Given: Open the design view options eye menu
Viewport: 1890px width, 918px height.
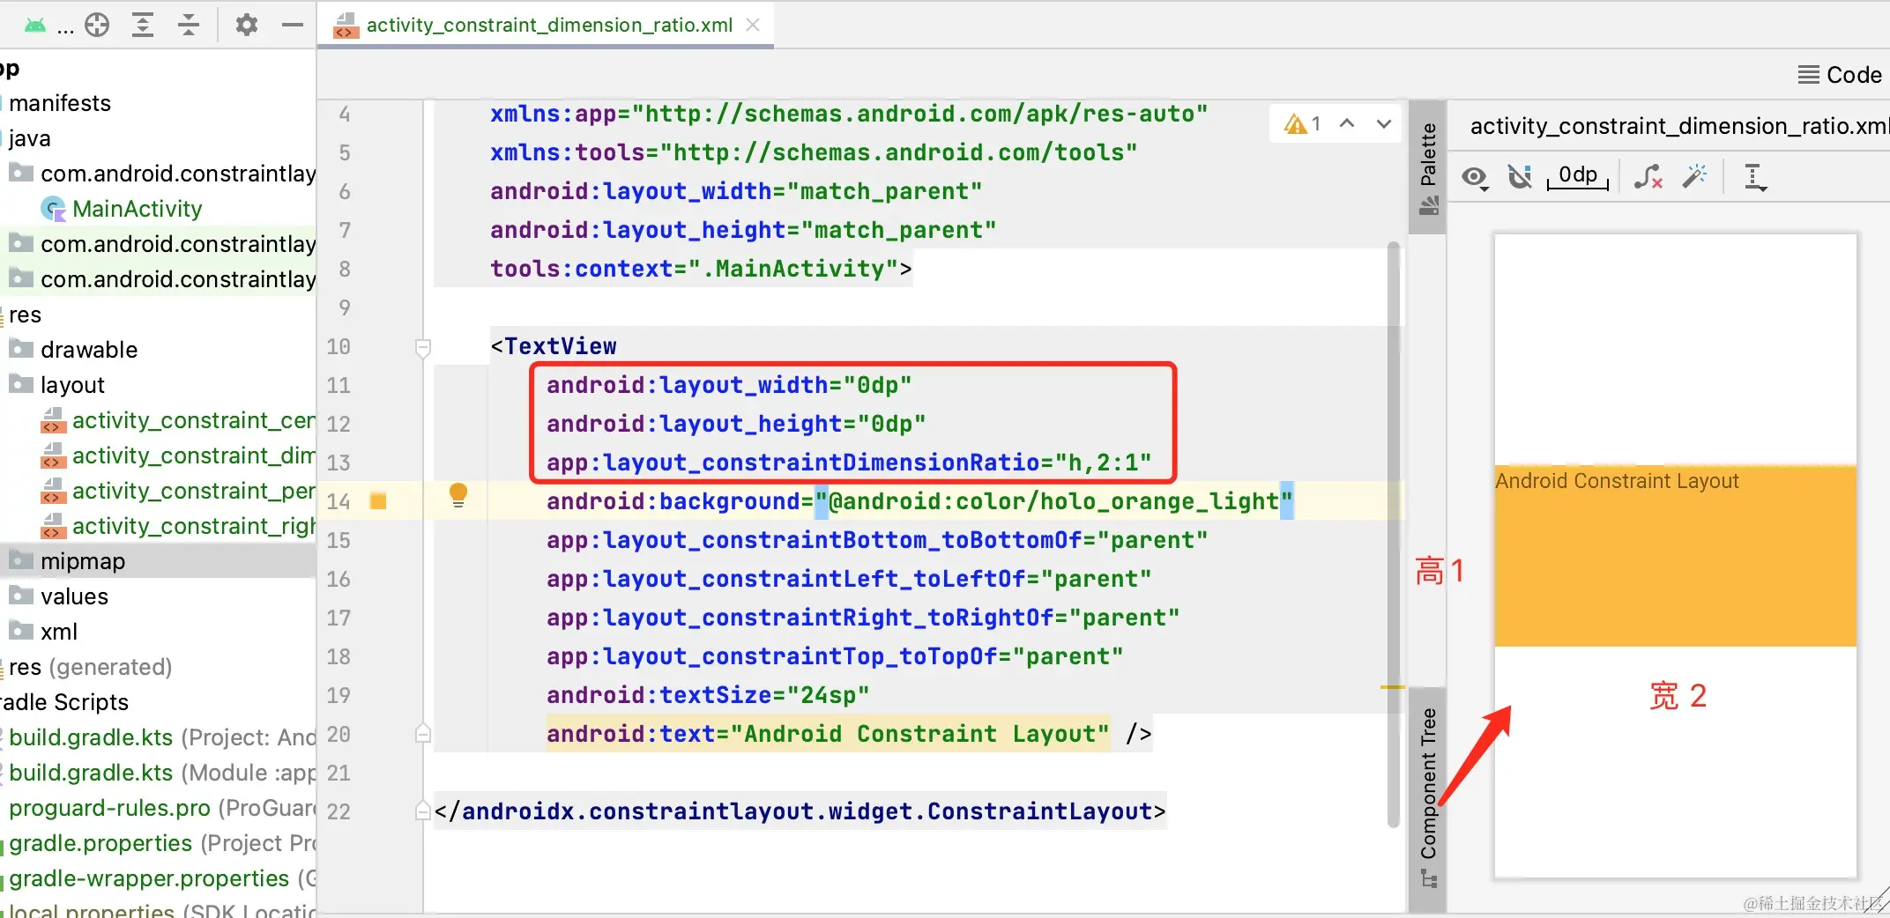Looking at the screenshot, I should 1474,178.
